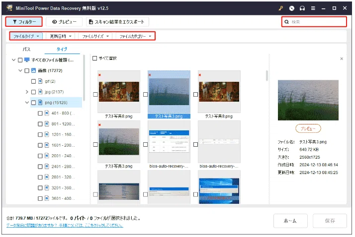Viewport: 355px width, 237px height.
Task: Open the data recovery help link
Action: click(x=65, y=225)
